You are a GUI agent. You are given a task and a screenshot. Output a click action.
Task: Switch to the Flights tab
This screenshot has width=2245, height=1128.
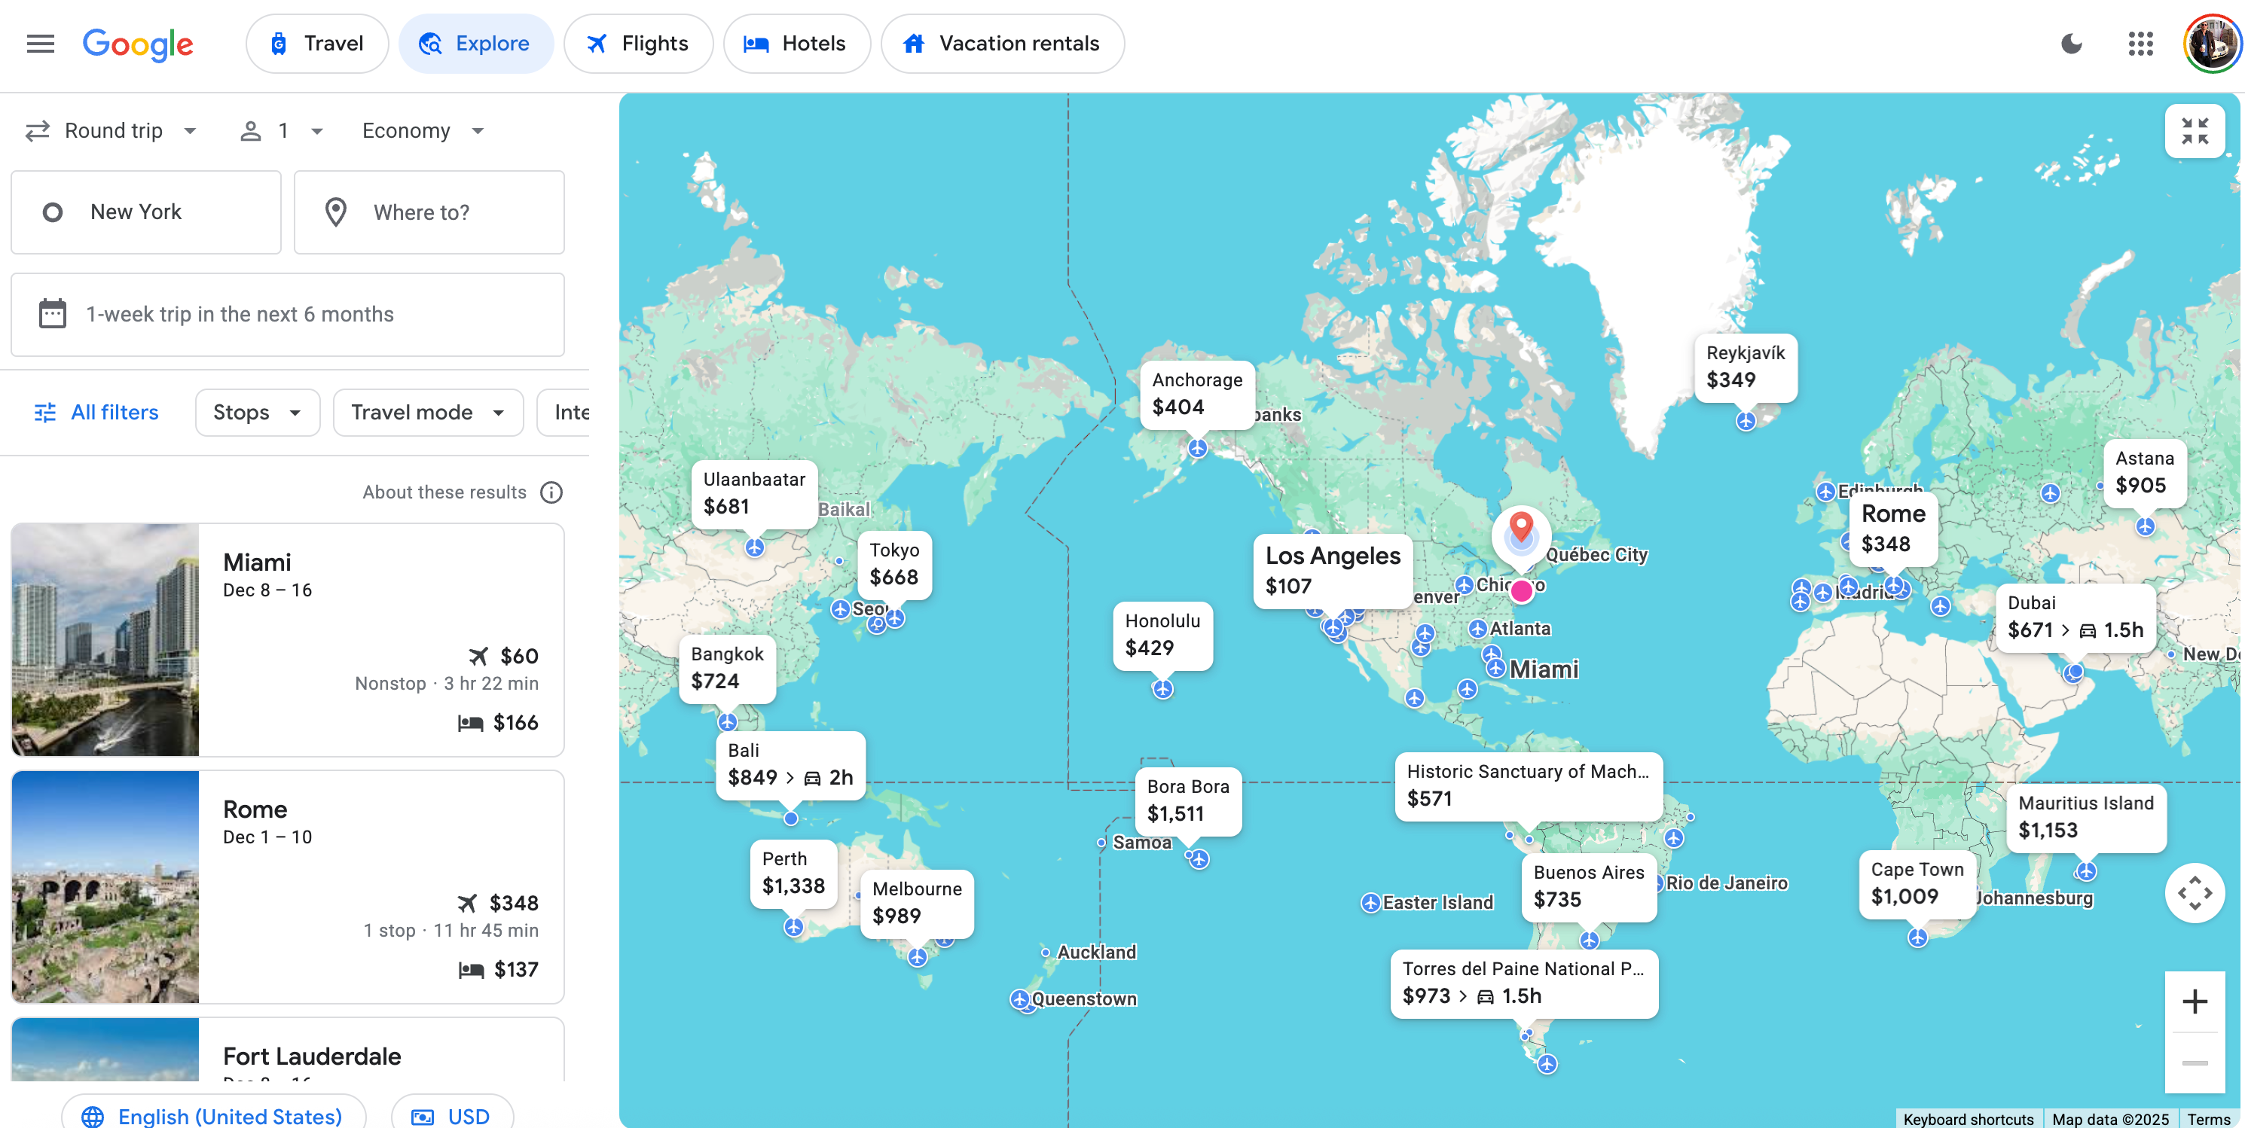click(x=639, y=43)
